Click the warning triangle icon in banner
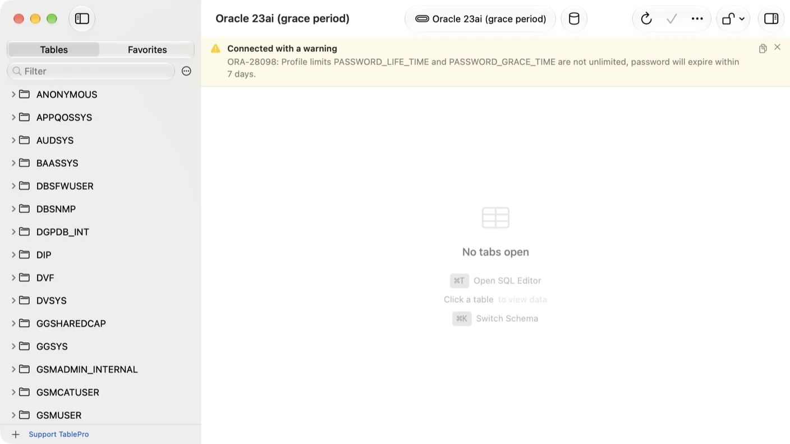790x444 pixels. click(x=215, y=49)
